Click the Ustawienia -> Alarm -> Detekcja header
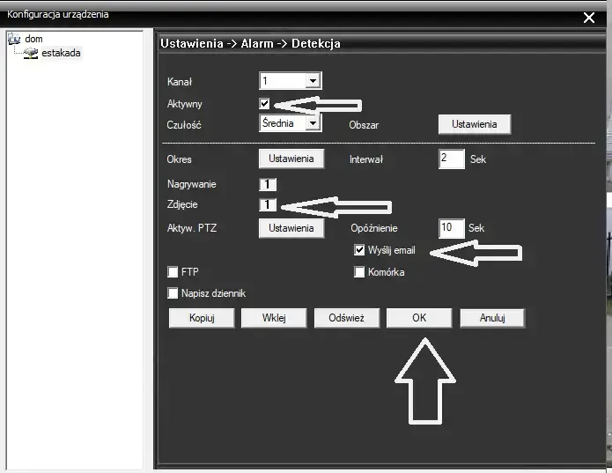The image size is (612, 473). point(251,43)
